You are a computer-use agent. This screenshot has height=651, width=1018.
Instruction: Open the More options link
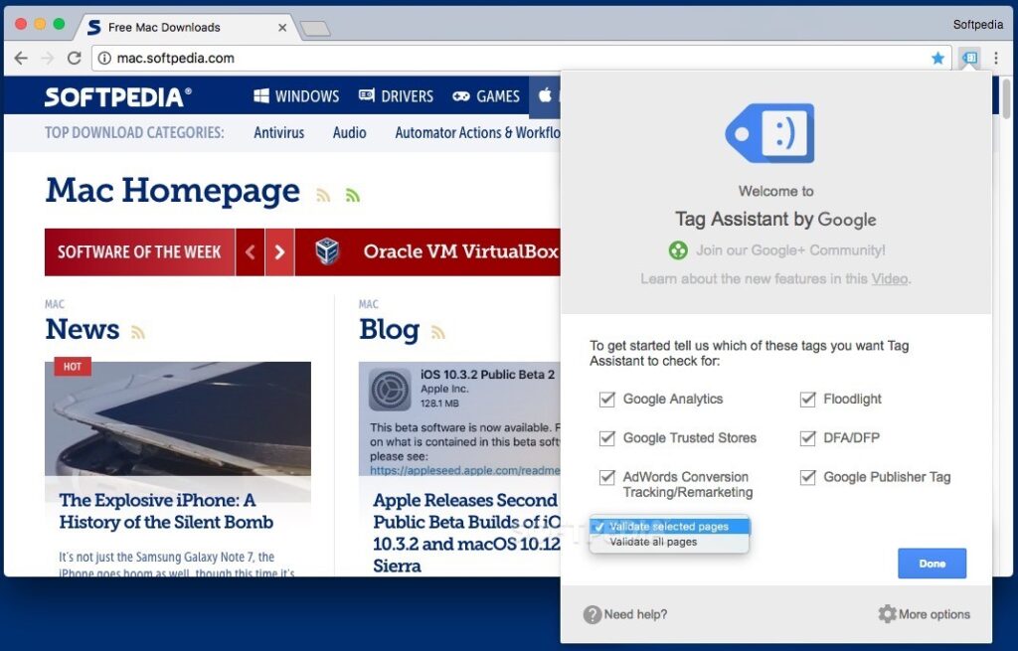tap(934, 614)
